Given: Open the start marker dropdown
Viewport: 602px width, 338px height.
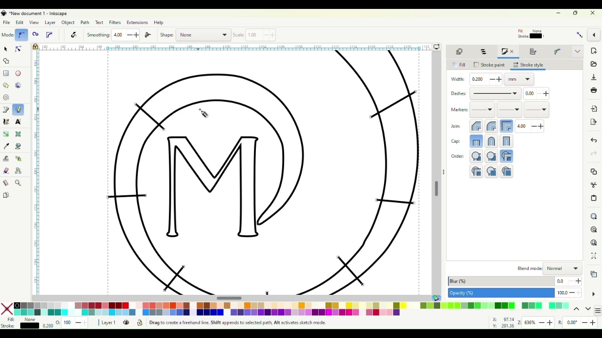Looking at the screenshot, I should (x=483, y=110).
